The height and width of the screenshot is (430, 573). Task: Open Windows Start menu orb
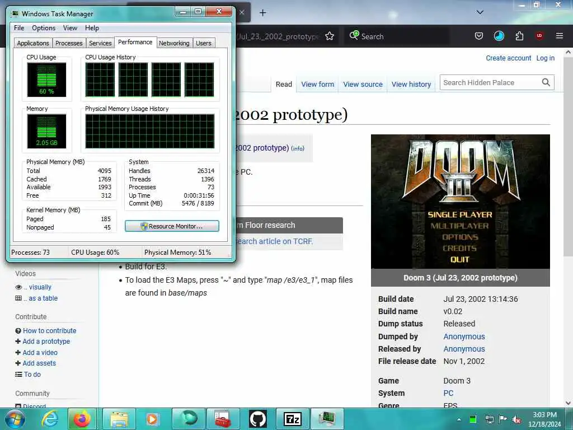[x=15, y=419]
